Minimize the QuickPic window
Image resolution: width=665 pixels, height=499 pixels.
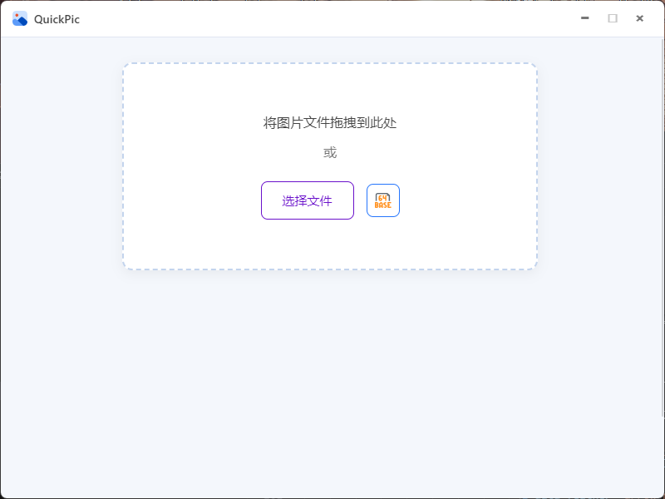click(584, 17)
